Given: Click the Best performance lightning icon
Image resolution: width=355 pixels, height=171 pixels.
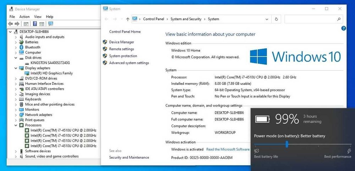Looking at the screenshot, I should [349, 151].
